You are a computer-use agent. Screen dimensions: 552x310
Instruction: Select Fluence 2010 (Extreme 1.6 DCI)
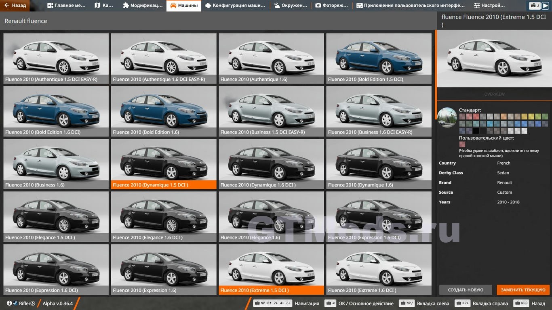(x=379, y=270)
